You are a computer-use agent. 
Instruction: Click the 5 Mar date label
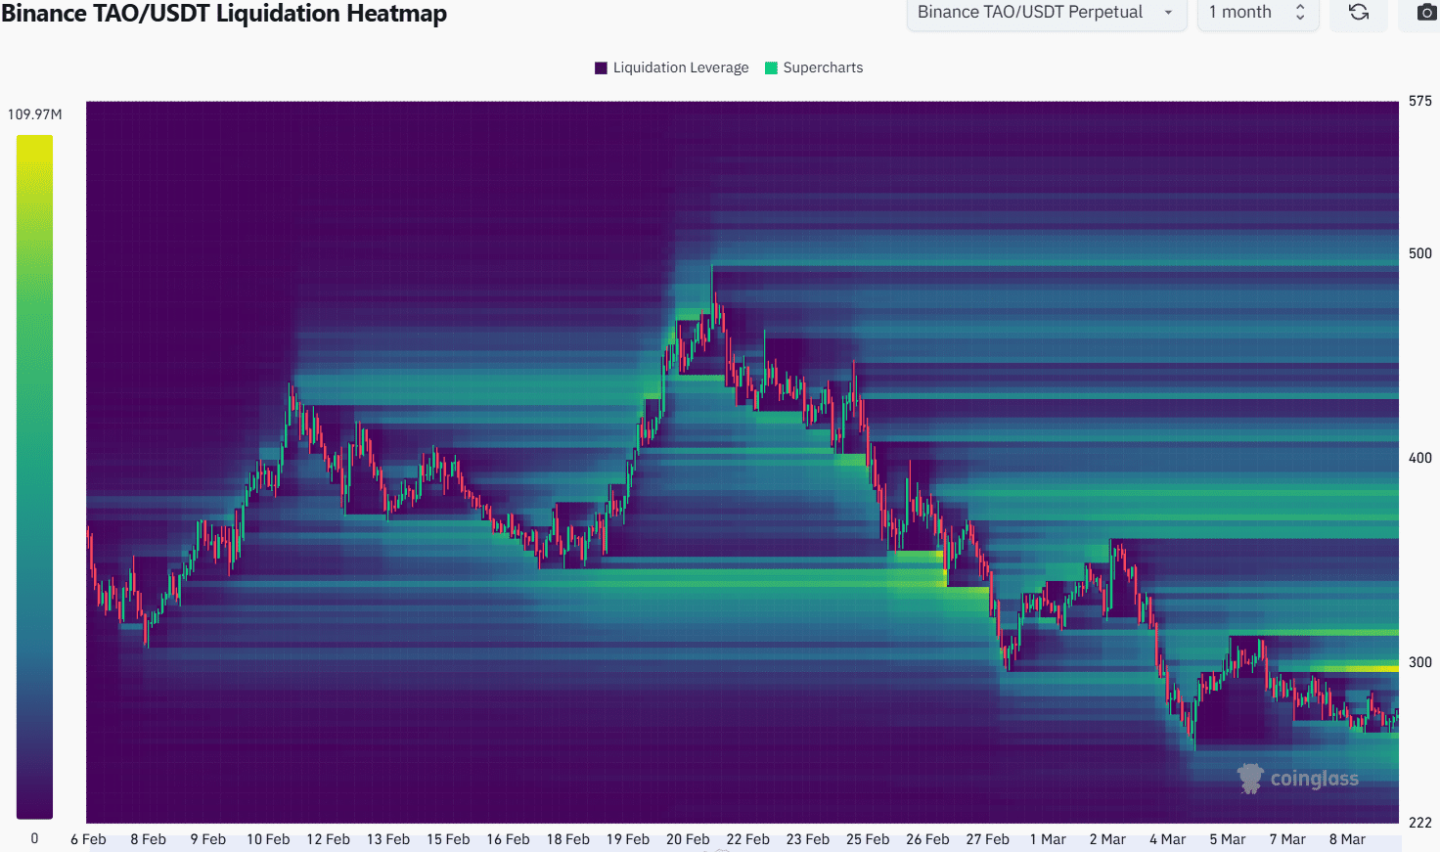tap(1227, 839)
